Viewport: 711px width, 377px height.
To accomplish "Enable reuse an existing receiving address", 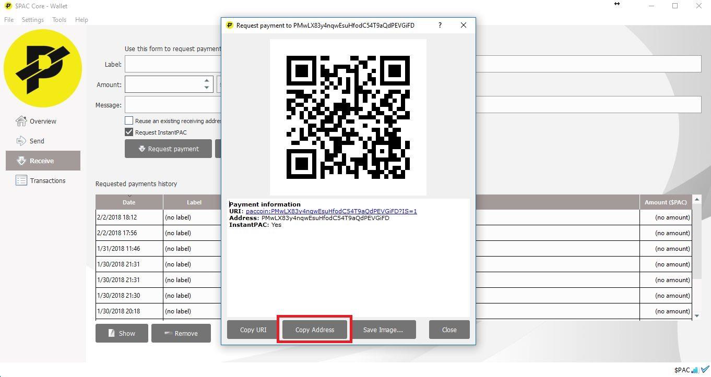I will point(129,120).
